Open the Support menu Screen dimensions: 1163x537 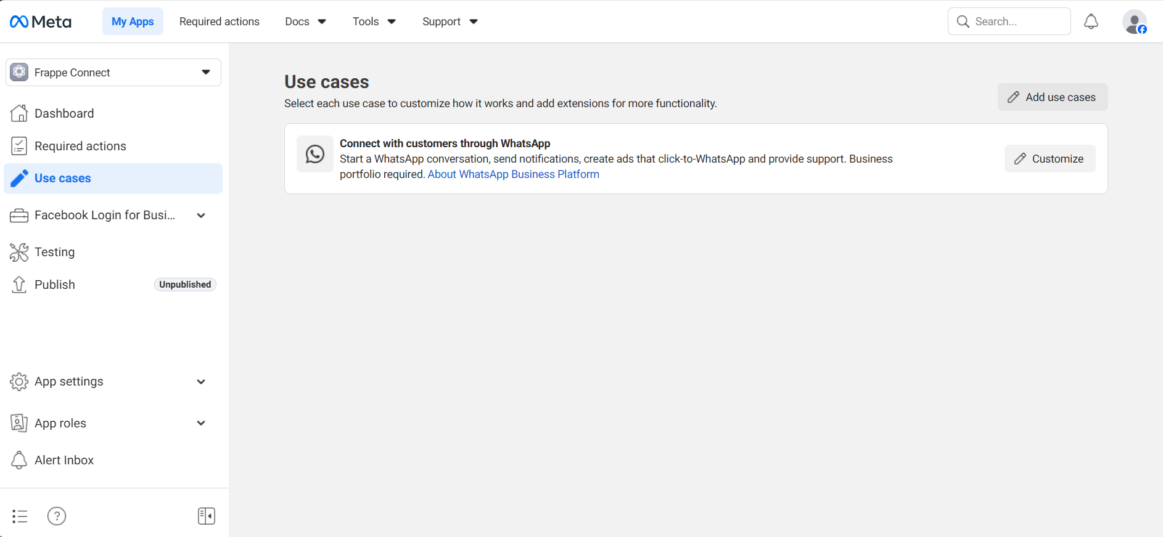click(x=450, y=22)
